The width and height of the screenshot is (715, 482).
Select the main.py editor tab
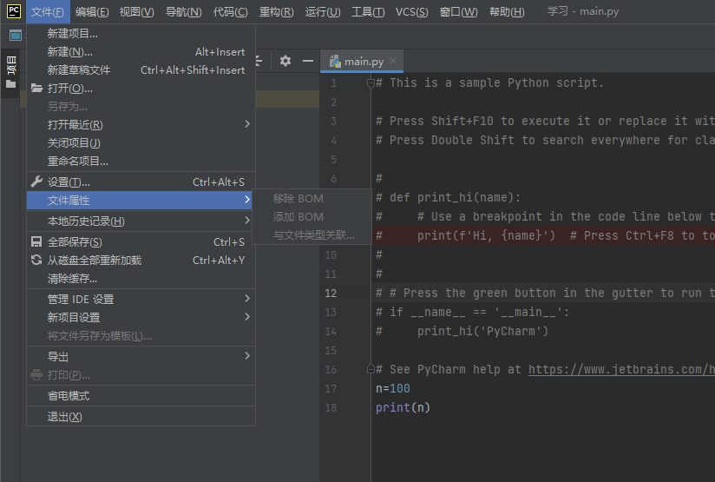(363, 62)
